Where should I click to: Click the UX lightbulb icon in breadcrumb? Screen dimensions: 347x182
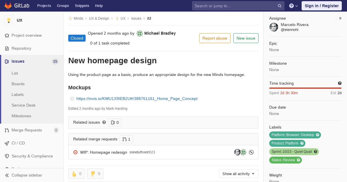pos(117,18)
